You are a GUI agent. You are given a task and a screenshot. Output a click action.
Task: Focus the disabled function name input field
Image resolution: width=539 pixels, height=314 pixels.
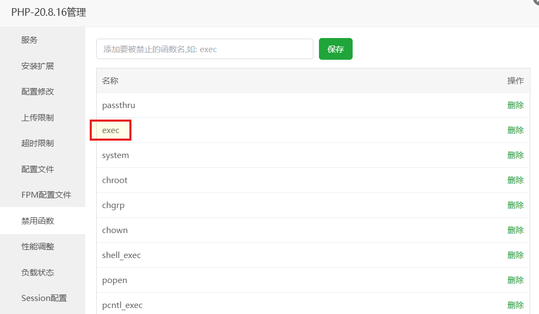(204, 49)
